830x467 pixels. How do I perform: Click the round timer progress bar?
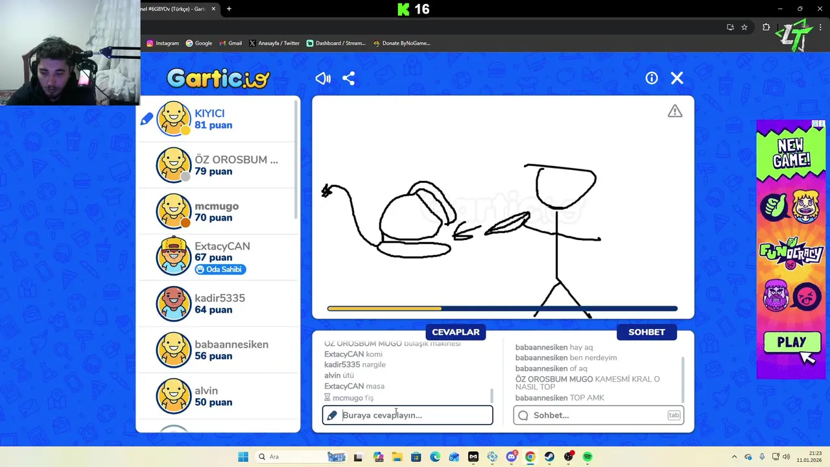click(x=503, y=309)
